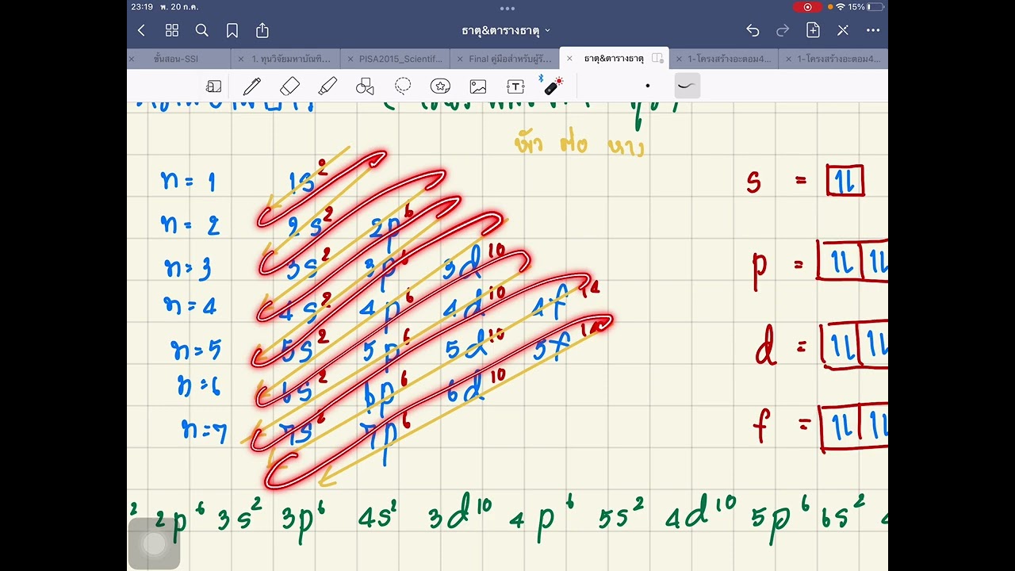Tap the AssistiveTouch floating button

click(154, 544)
